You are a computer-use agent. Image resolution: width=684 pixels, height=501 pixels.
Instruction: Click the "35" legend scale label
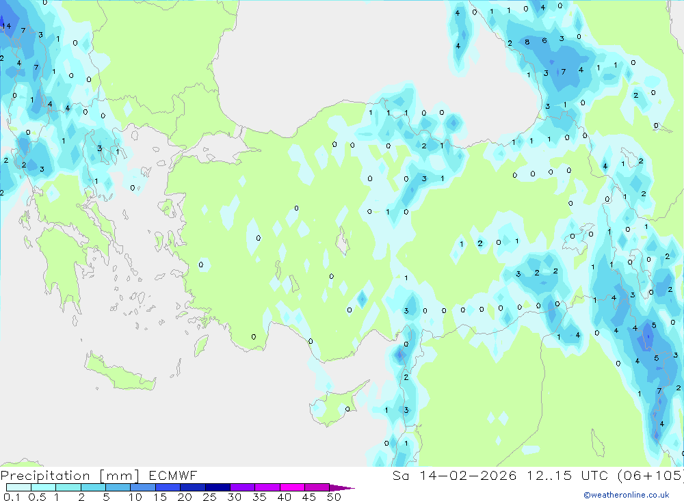point(259,497)
